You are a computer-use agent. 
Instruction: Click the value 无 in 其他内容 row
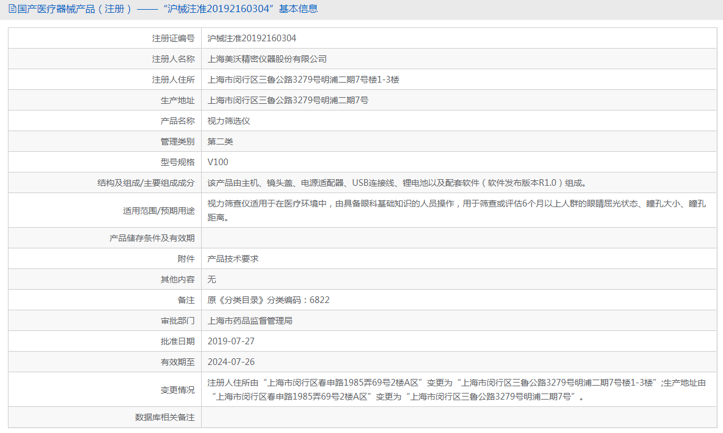(x=211, y=279)
